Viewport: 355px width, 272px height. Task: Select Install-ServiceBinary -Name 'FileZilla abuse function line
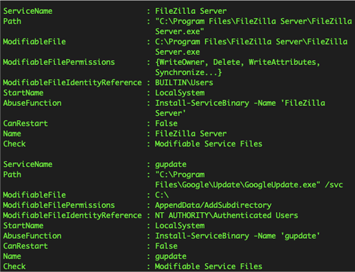(240, 103)
